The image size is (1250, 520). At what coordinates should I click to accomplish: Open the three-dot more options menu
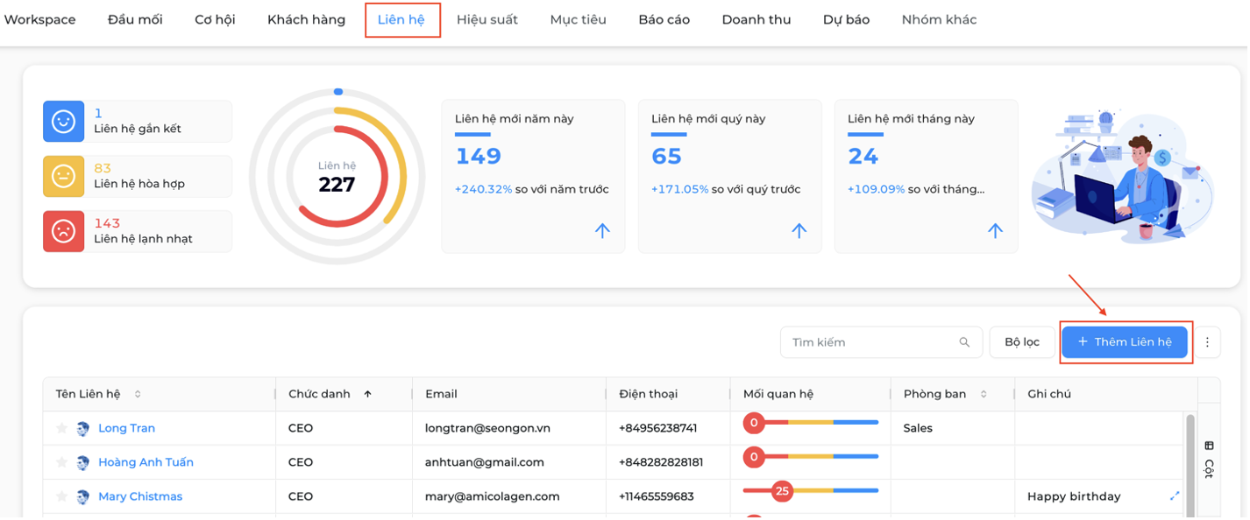click(x=1207, y=342)
